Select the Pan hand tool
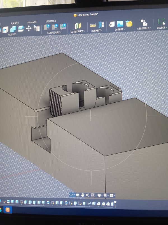168x225 pixels. tap(83, 195)
